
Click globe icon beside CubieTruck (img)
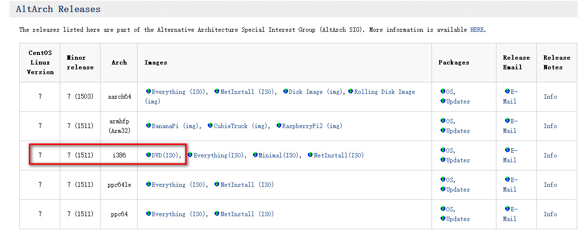[x=211, y=126]
